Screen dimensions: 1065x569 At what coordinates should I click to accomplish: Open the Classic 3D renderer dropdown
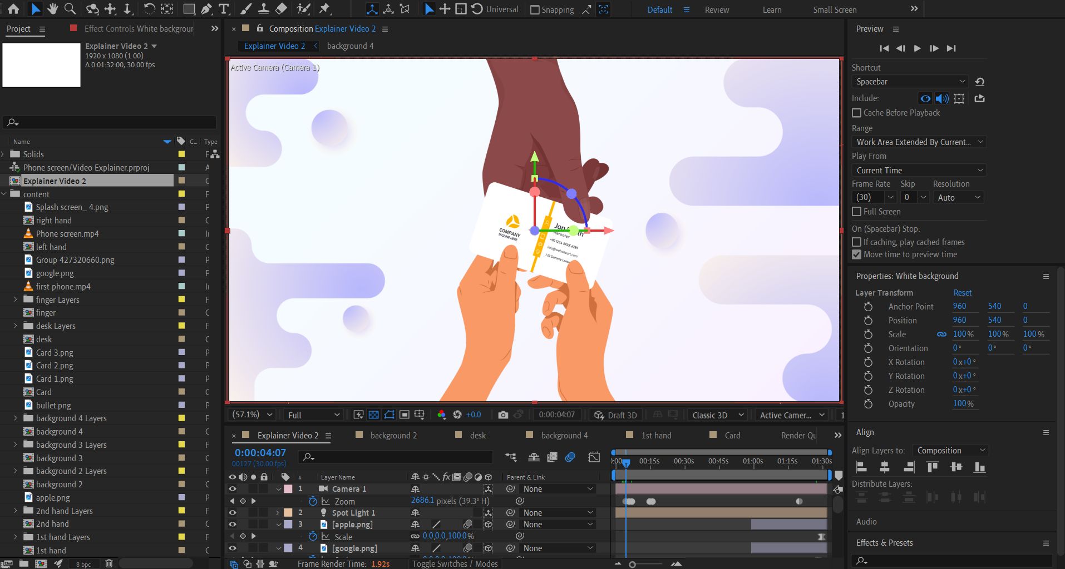(718, 415)
